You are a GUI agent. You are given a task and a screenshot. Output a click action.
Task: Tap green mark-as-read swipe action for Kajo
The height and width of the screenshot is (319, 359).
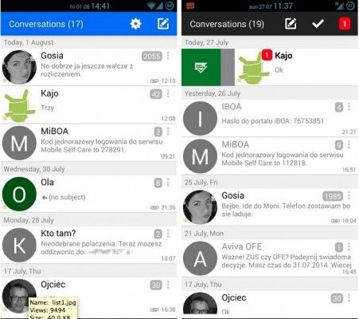pyautogui.click(x=201, y=67)
